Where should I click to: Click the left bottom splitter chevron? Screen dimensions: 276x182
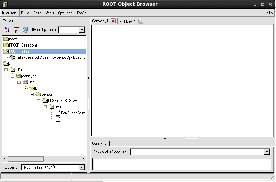165,139
